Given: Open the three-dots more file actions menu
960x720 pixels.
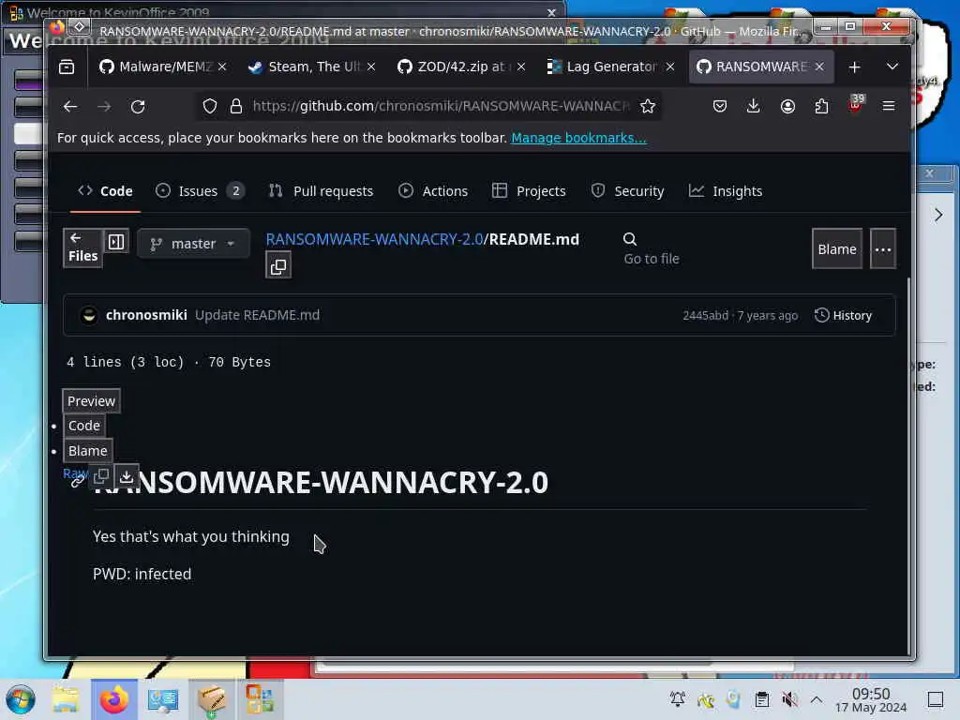Looking at the screenshot, I should pyautogui.click(x=883, y=249).
